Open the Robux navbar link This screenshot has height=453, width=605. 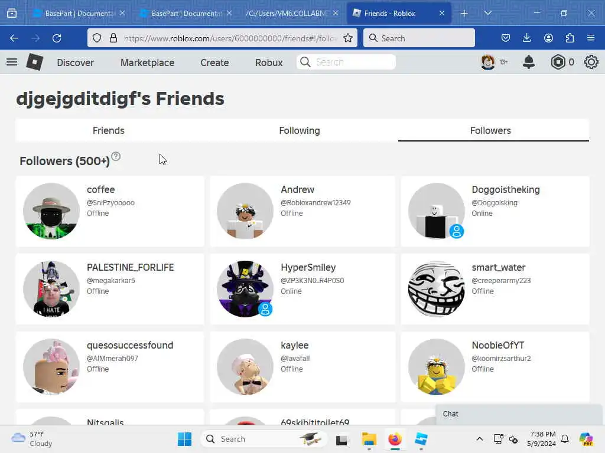[269, 63]
